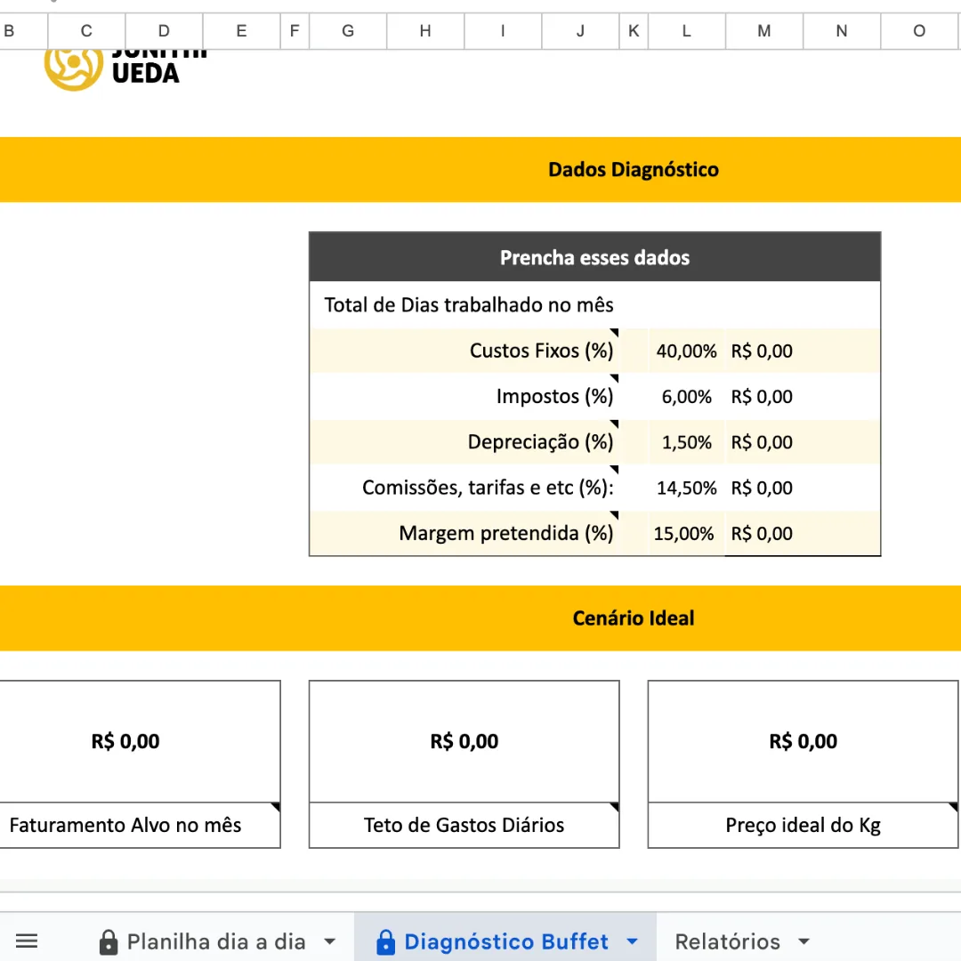Select Comissões, tarifas e etc (%) label
Screen dimensions: 961x961
[464, 488]
